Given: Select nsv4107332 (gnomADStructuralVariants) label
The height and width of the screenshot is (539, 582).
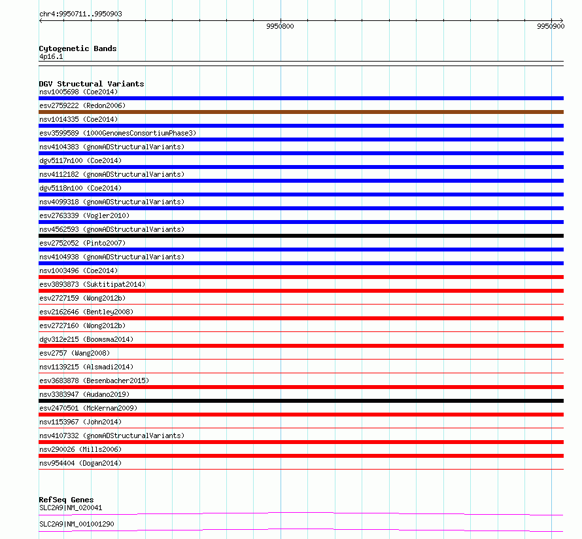Looking at the screenshot, I should (x=112, y=436).
